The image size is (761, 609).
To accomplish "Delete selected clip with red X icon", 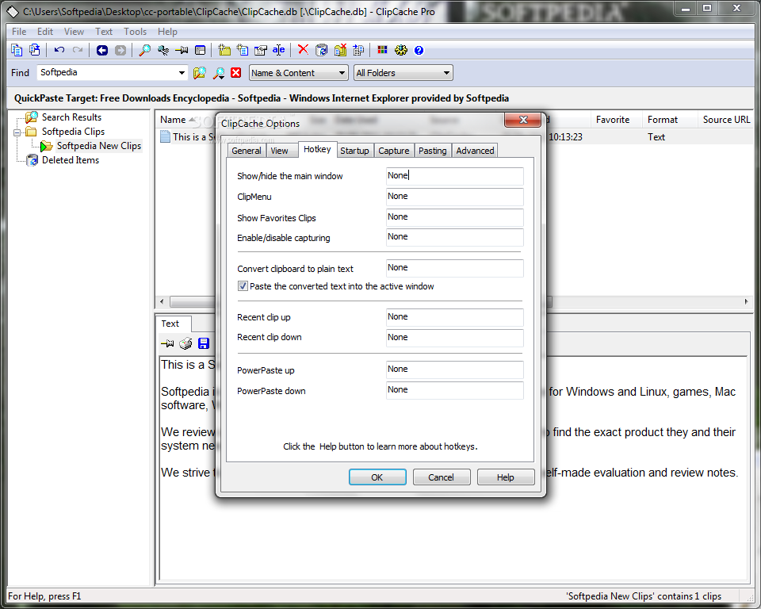I will click(x=303, y=49).
